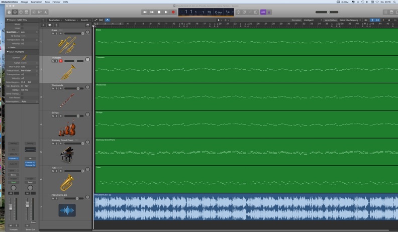Duplicate track button next to plus
The image size is (398, 232).
(50, 25)
